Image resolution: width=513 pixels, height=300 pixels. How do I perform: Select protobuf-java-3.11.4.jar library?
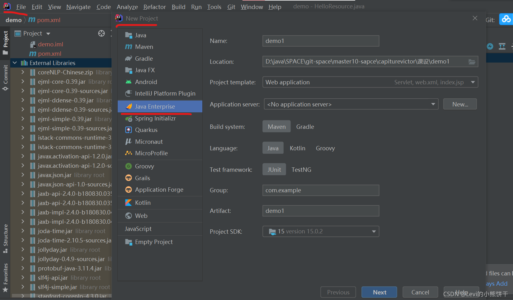pyautogui.click(x=70, y=268)
